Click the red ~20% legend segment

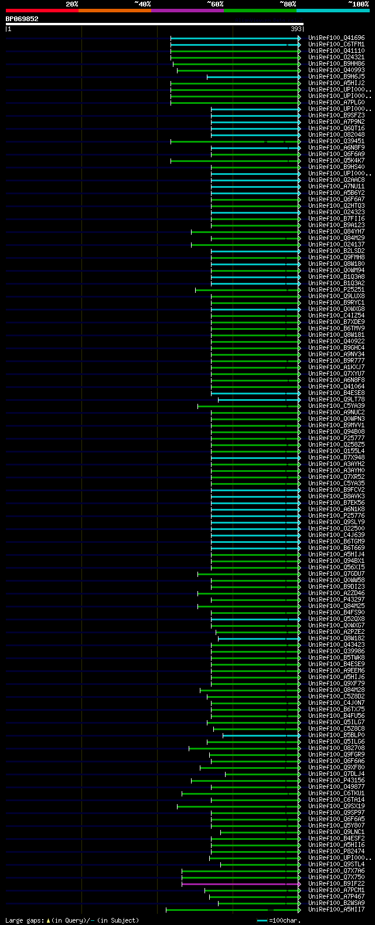pyautogui.click(x=42, y=11)
